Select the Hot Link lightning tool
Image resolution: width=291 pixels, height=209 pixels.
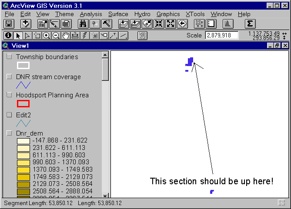point(85,36)
